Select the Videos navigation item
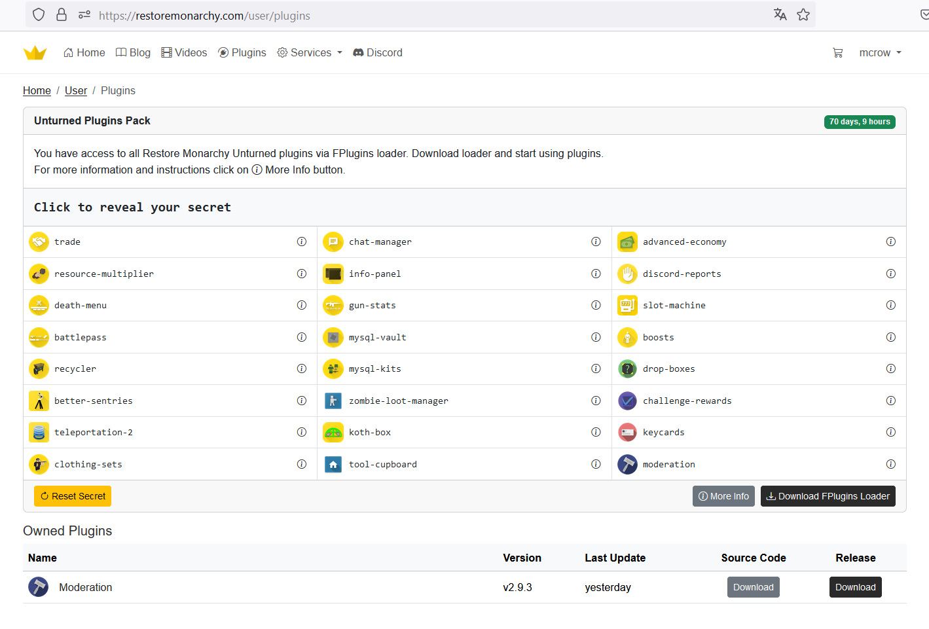This screenshot has width=929, height=629. pyautogui.click(x=184, y=52)
